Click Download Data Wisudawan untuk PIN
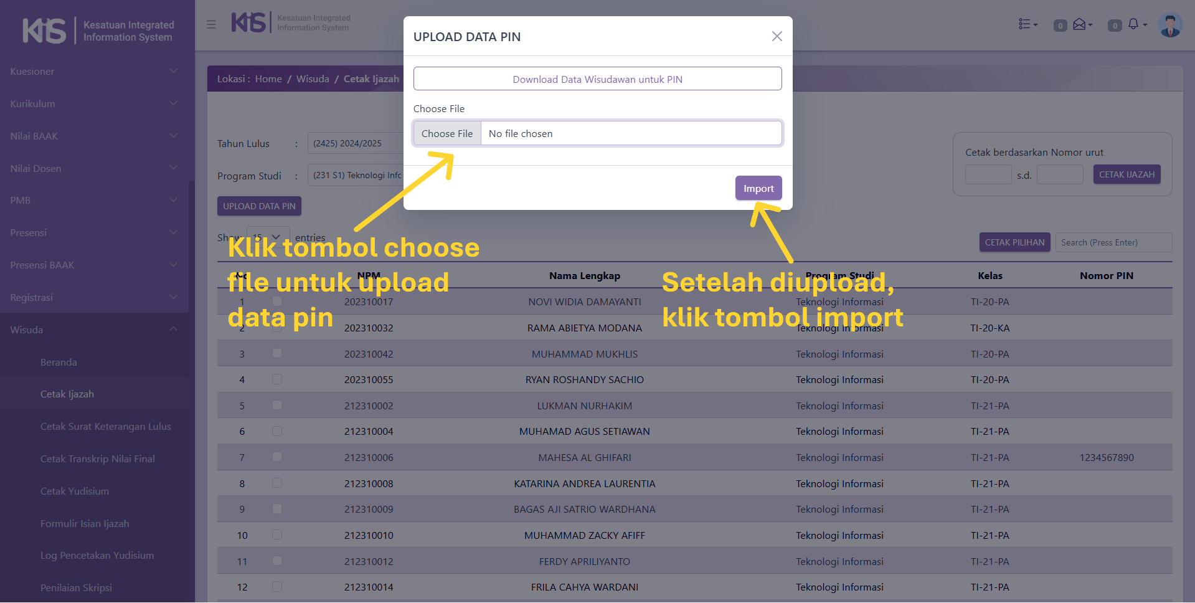Screen dimensions: 1195x603 [x=597, y=79]
